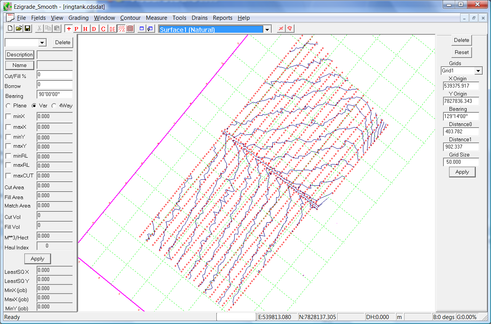
Task: Open the Surface1 (Natural) dropdown
Action: [x=267, y=30]
